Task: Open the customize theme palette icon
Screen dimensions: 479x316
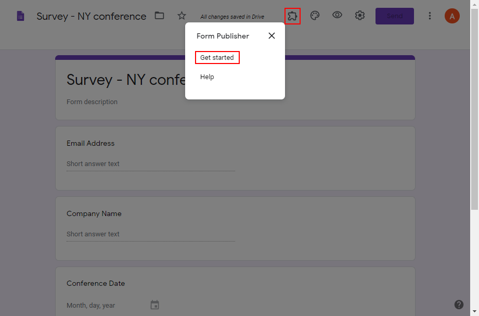Action: click(315, 16)
